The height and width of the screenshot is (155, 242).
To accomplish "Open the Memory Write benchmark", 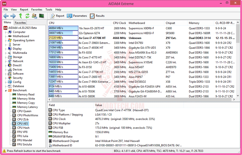I will tap(26, 99).
